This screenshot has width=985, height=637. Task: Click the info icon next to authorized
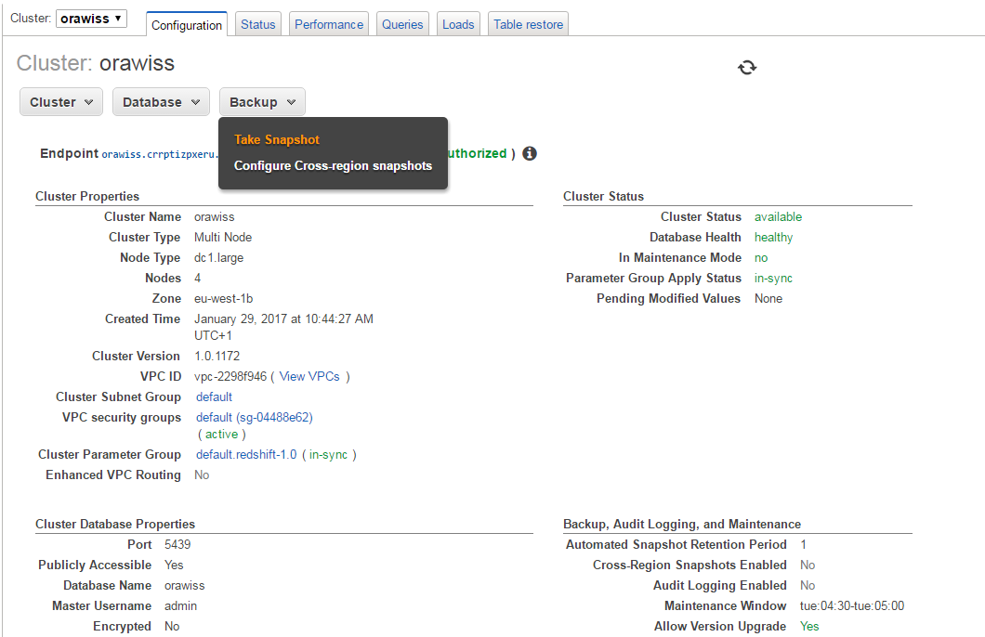(530, 153)
